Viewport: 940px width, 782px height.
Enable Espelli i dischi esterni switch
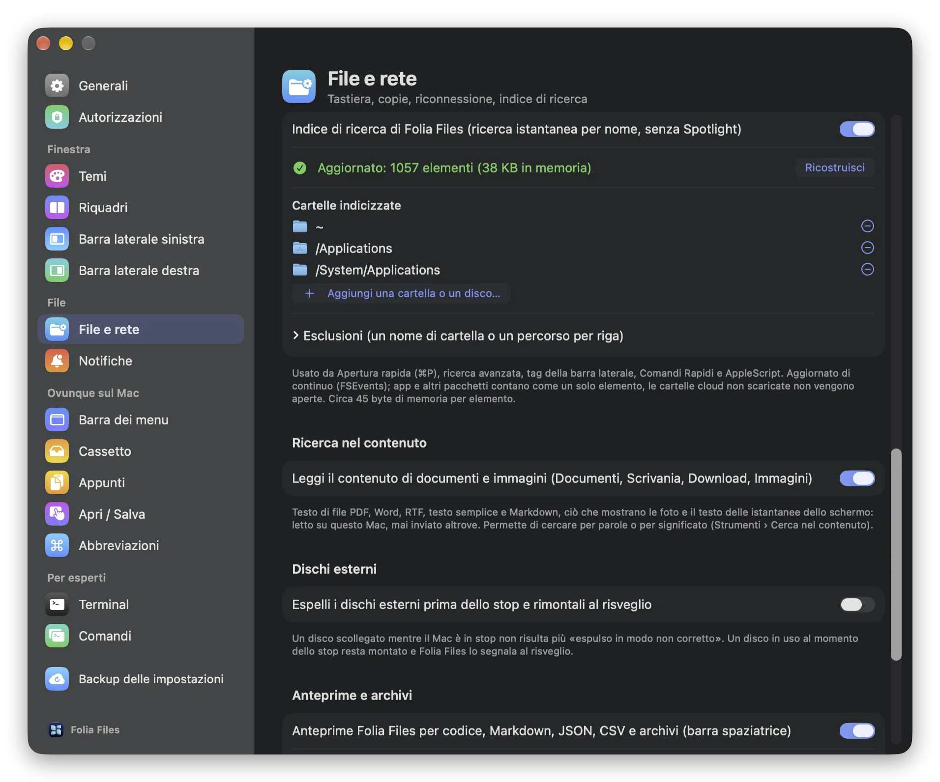(857, 605)
